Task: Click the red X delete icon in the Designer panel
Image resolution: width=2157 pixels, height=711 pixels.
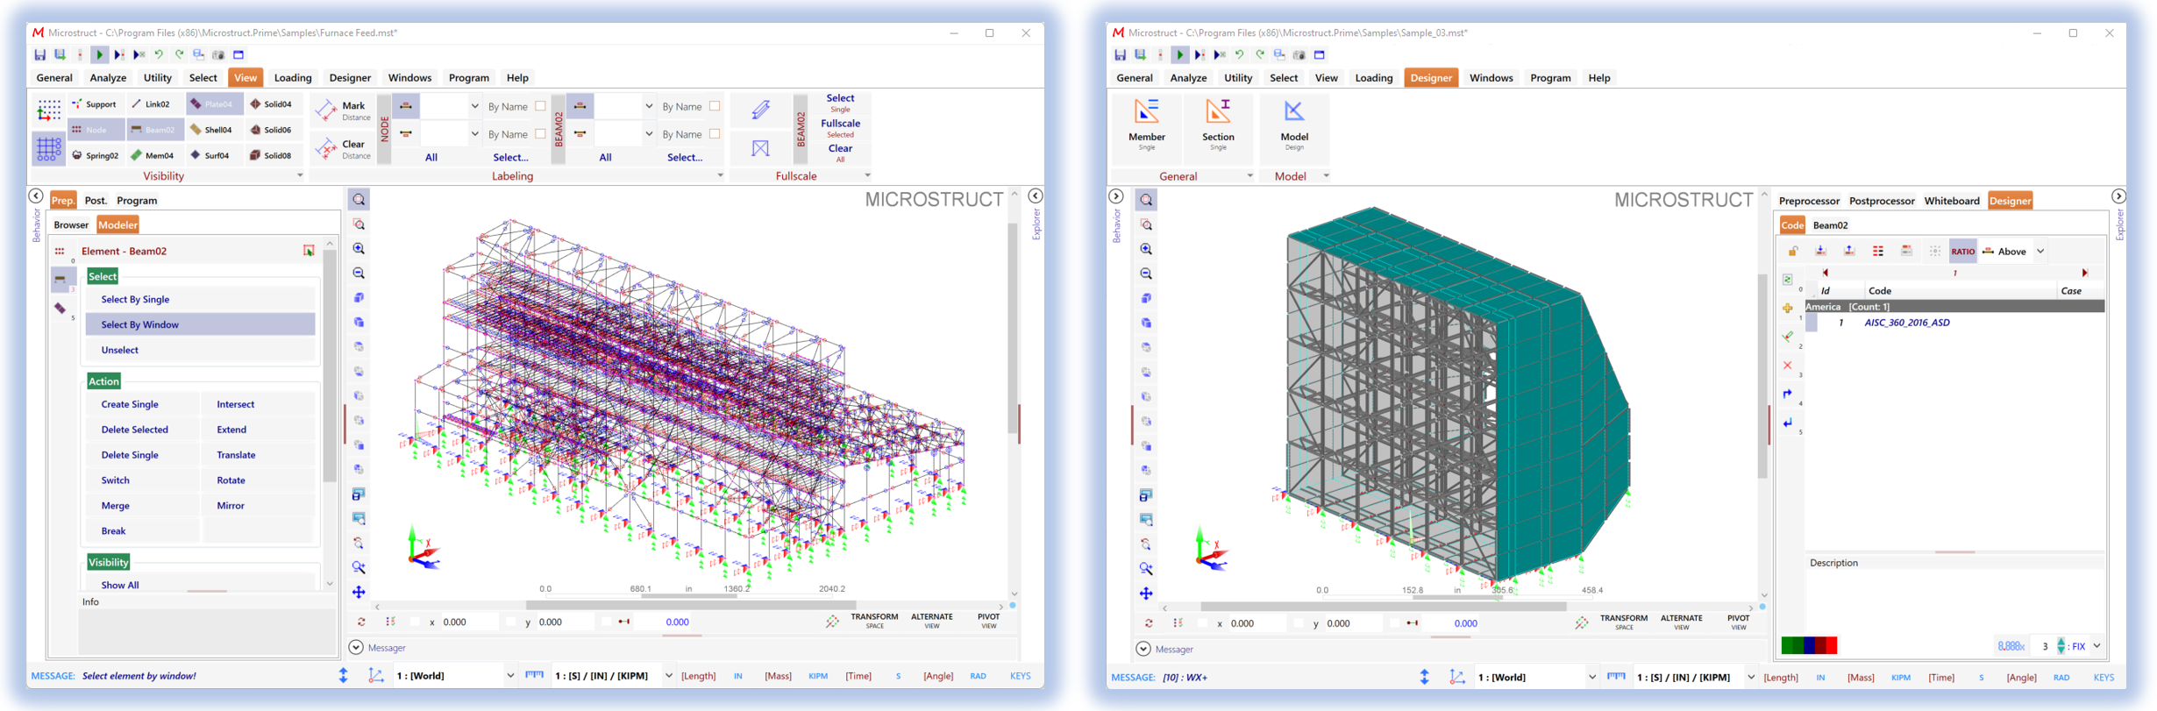Action: pos(1788,366)
